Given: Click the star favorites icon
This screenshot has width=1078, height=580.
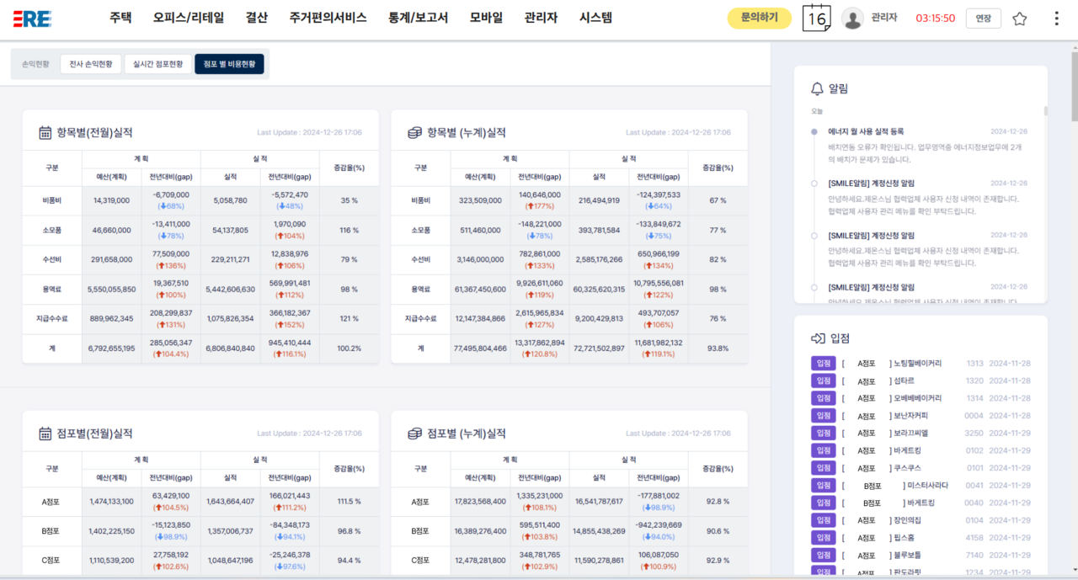Looking at the screenshot, I should coord(1019,17).
